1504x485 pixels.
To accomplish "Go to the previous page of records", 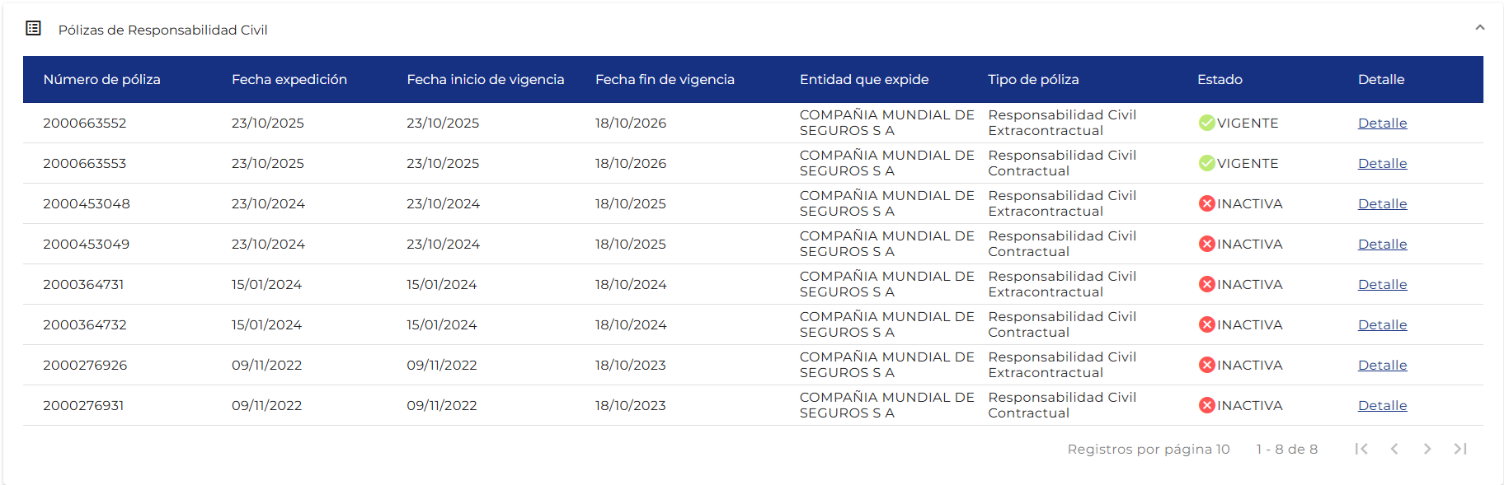I will click(1394, 449).
